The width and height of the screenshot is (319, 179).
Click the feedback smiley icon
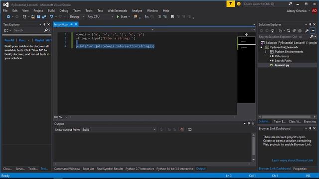pyautogui.click(x=239, y=4)
